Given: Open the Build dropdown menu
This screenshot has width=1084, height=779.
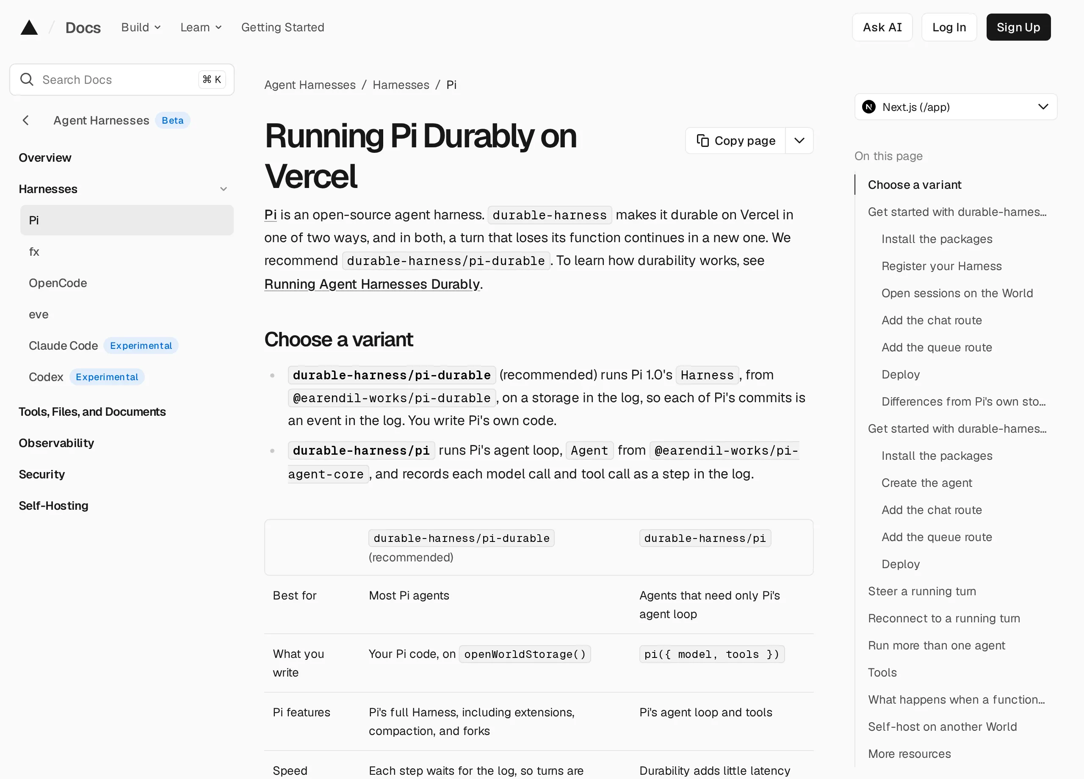Looking at the screenshot, I should [x=141, y=27].
